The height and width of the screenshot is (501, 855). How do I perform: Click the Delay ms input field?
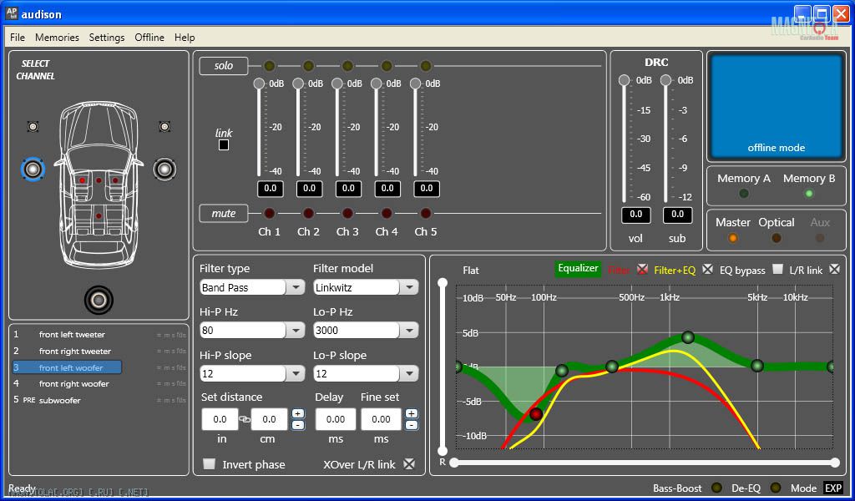336,419
